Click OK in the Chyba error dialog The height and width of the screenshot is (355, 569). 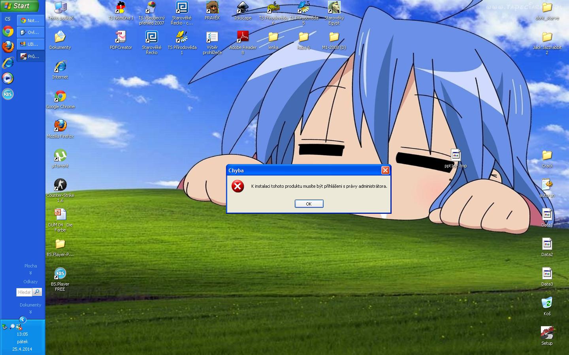pos(309,204)
